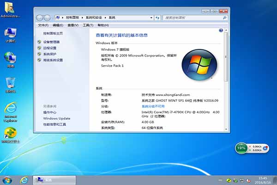Open the Network desktop icon
Screen dimensions: 277x185
click(11, 60)
